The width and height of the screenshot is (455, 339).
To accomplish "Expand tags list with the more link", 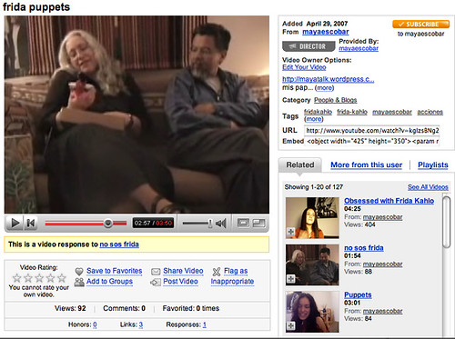I will pyautogui.click(x=314, y=119).
